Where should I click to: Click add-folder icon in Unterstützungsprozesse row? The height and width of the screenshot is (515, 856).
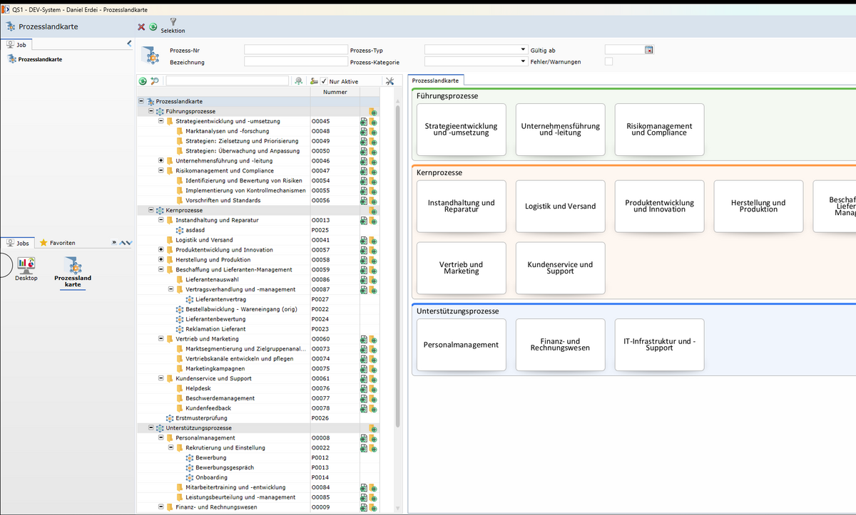tap(373, 428)
